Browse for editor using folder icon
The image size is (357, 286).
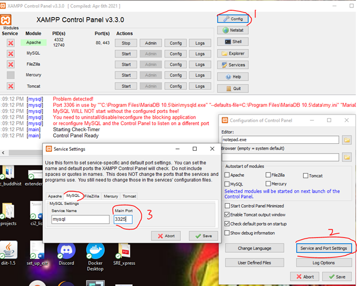[347, 140]
